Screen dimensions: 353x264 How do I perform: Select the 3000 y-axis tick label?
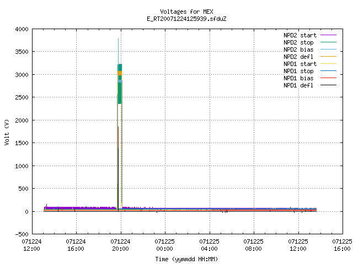(x=22, y=75)
